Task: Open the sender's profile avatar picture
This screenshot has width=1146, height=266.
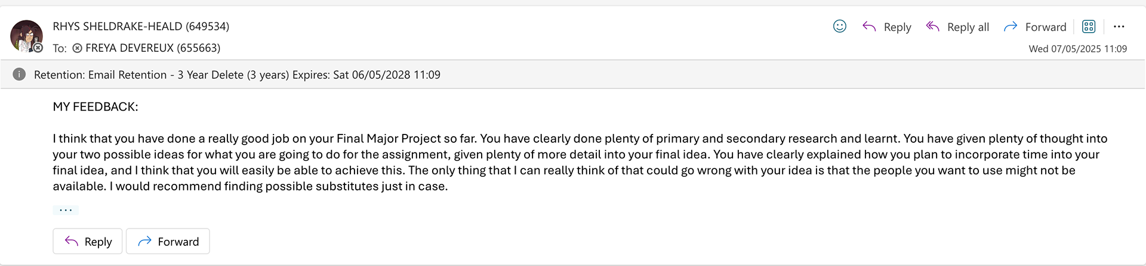Action: [x=26, y=36]
